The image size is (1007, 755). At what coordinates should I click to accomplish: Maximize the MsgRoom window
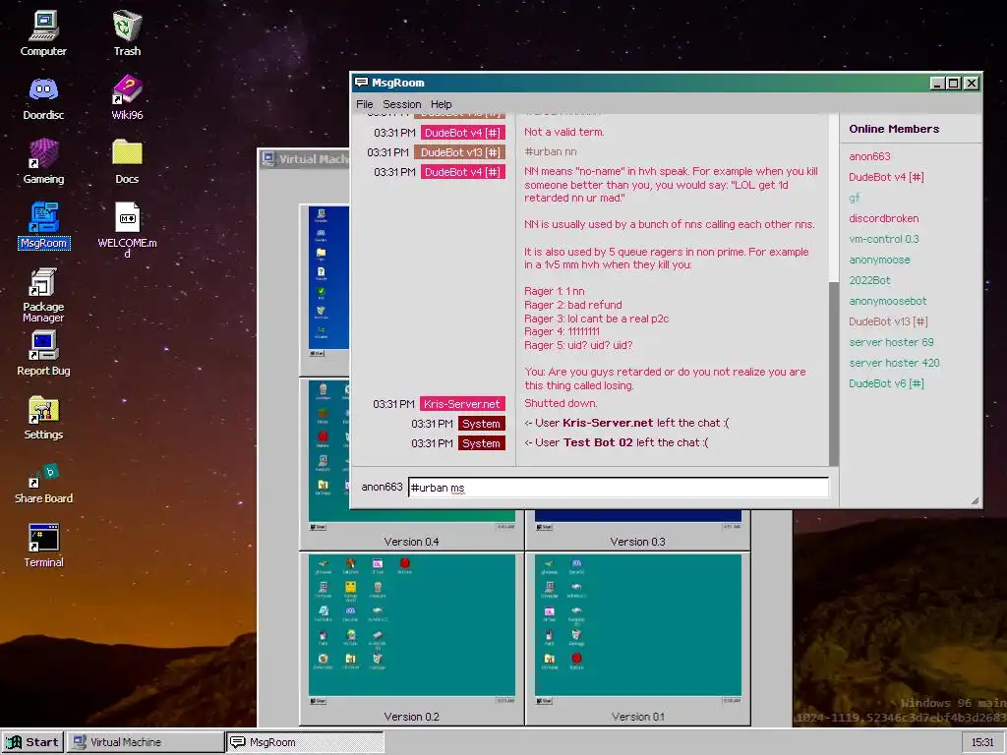pyautogui.click(x=954, y=83)
